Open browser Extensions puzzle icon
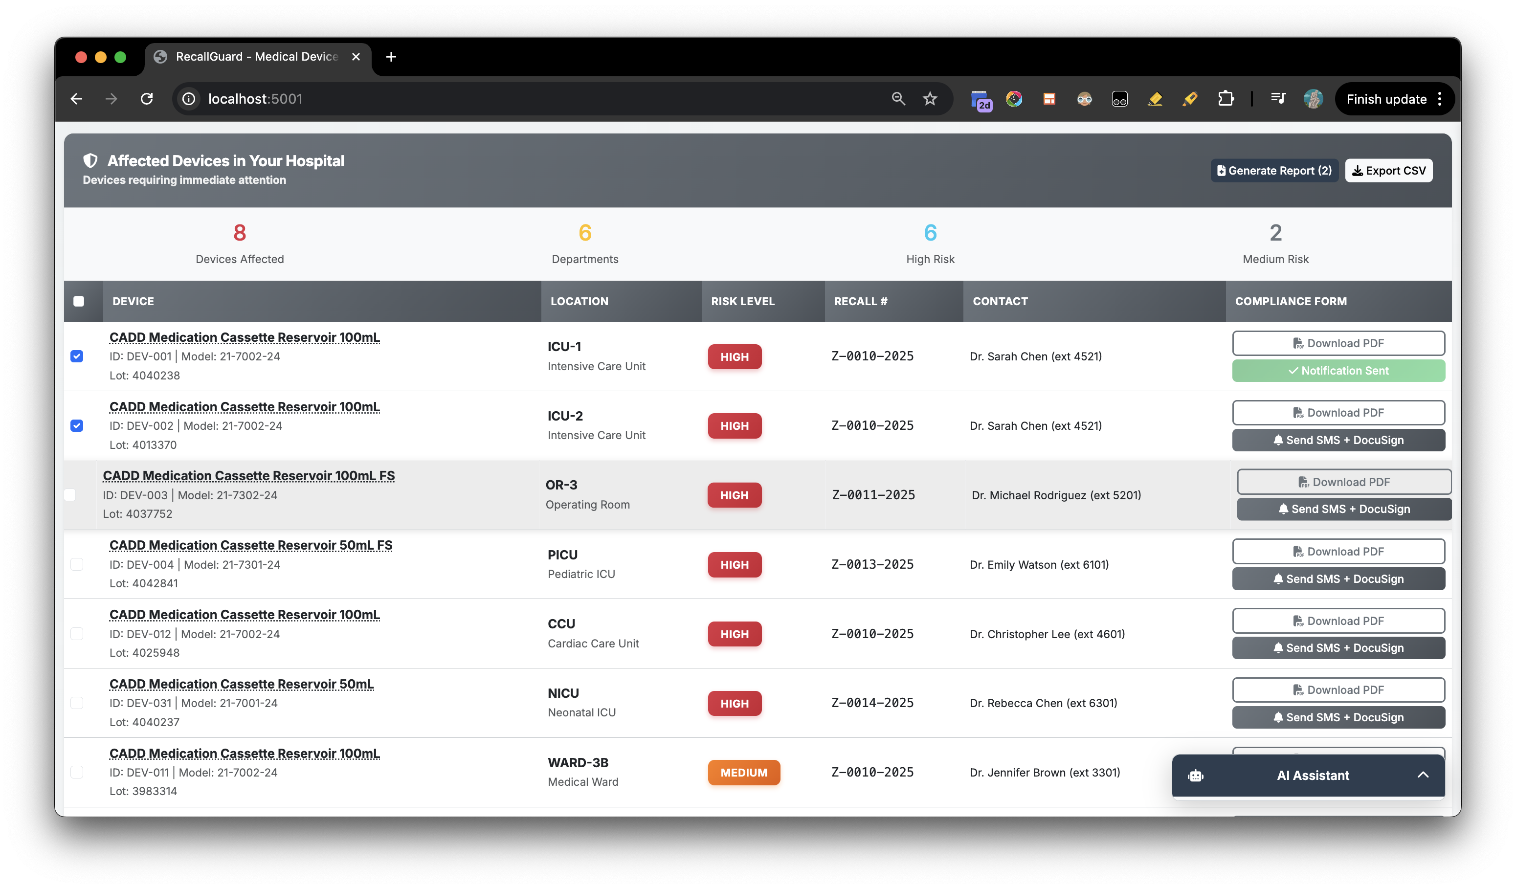Image resolution: width=1516 pixels, height=889 pixels. coord(1226,99)
